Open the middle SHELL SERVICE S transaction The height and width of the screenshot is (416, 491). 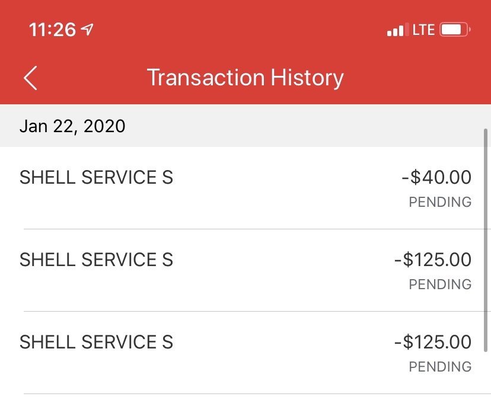tap(97, 260)
